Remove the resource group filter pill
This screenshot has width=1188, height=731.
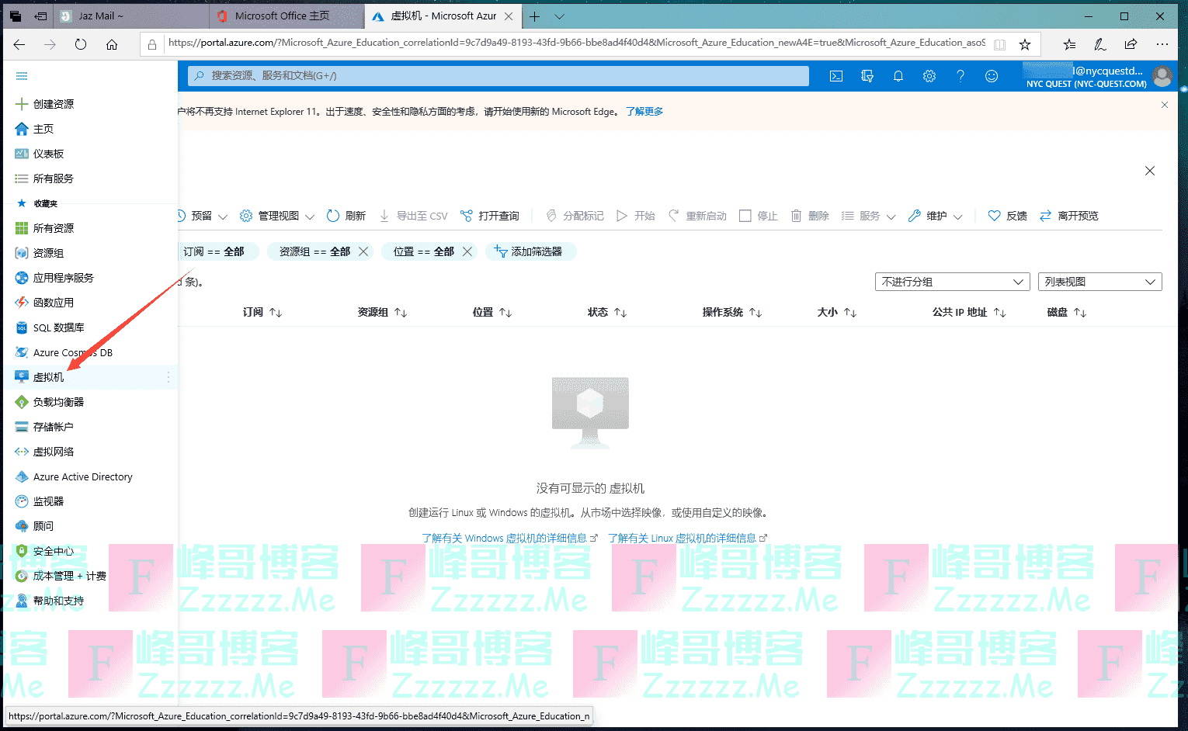(363, 251)
